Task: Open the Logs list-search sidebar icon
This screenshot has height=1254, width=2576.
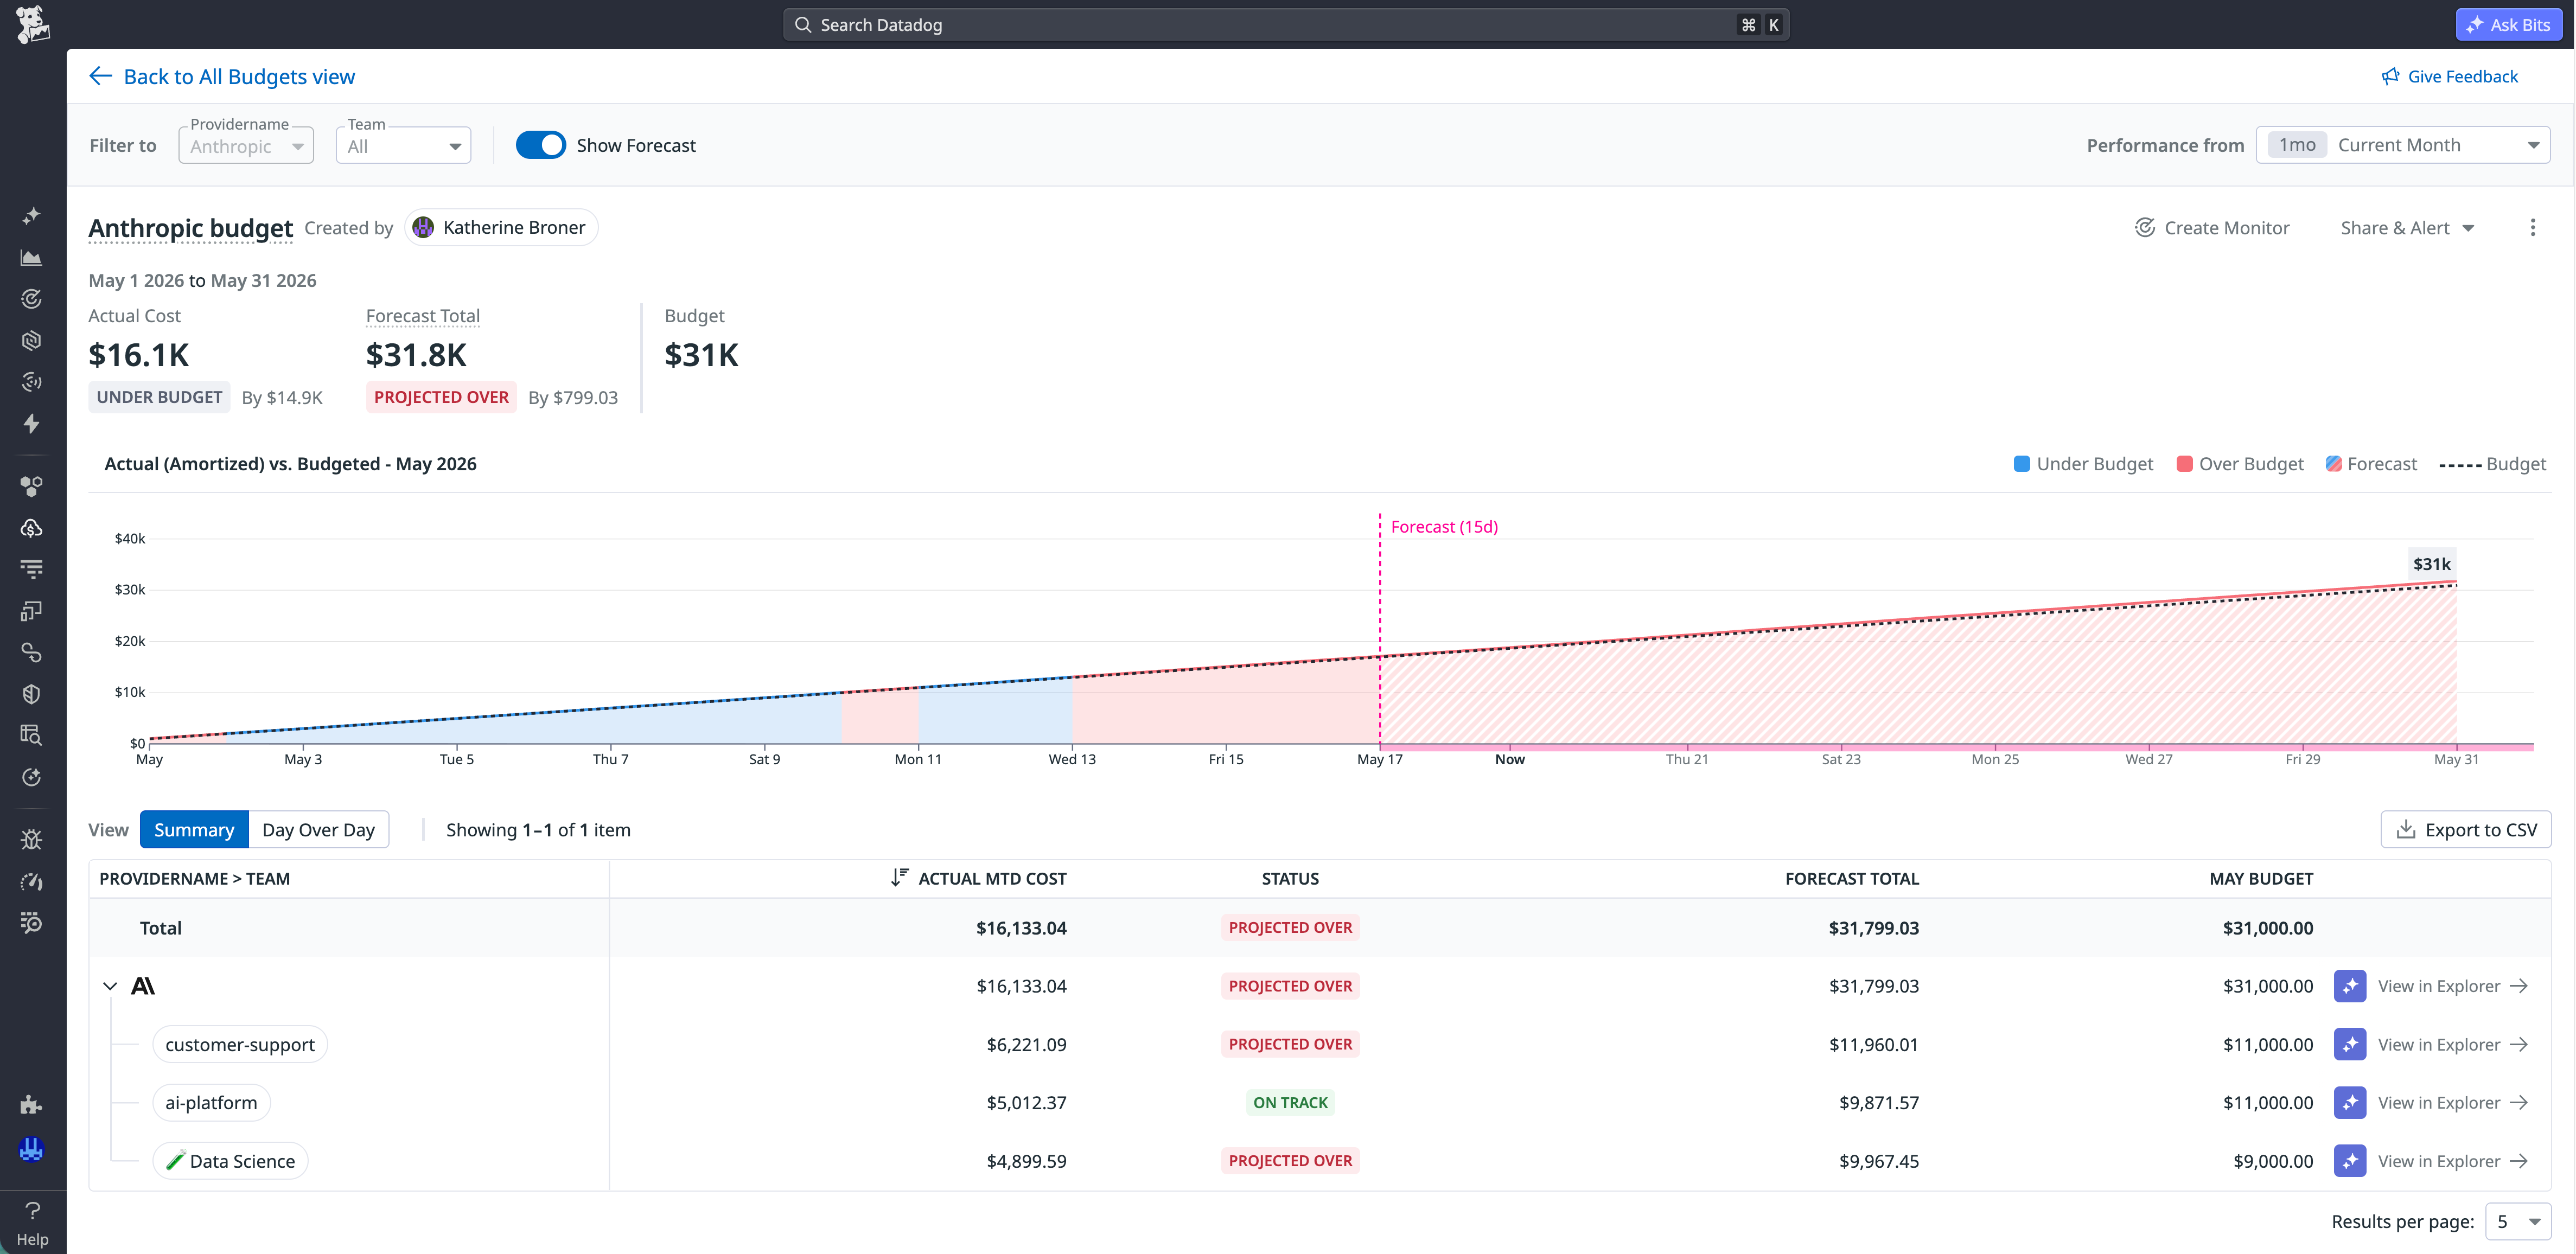Action: click(x=32, y=923)
